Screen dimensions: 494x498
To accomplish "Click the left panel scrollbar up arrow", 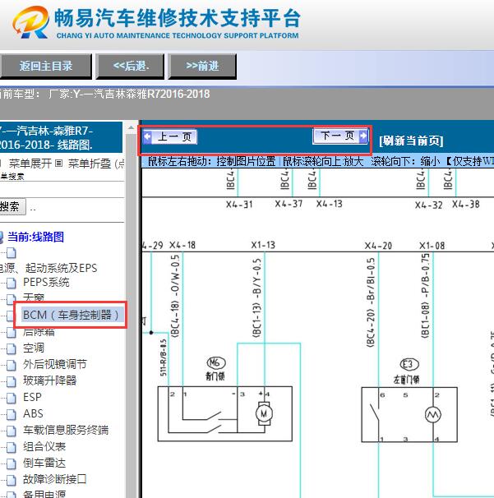I will (131, 127).
